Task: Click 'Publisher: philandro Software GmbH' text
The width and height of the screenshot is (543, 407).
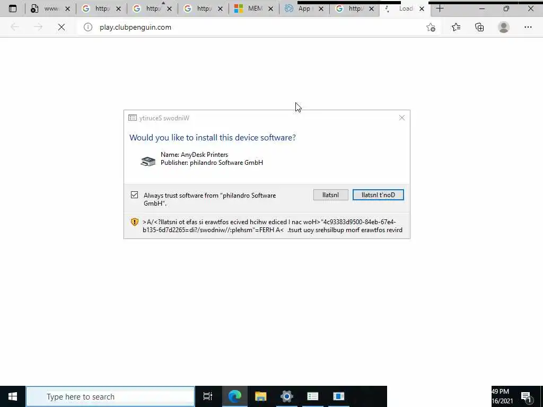Action: click(212, 163)
